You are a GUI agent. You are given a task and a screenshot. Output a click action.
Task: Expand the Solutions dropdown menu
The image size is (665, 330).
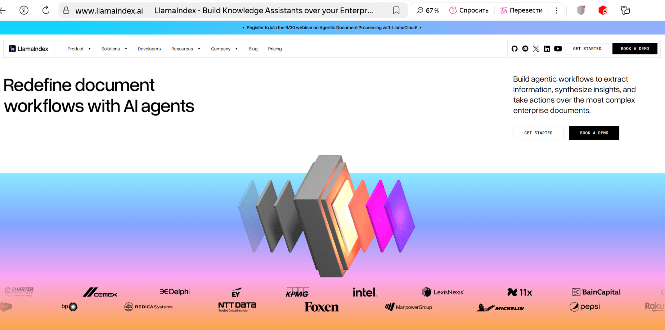pos(114,49)
